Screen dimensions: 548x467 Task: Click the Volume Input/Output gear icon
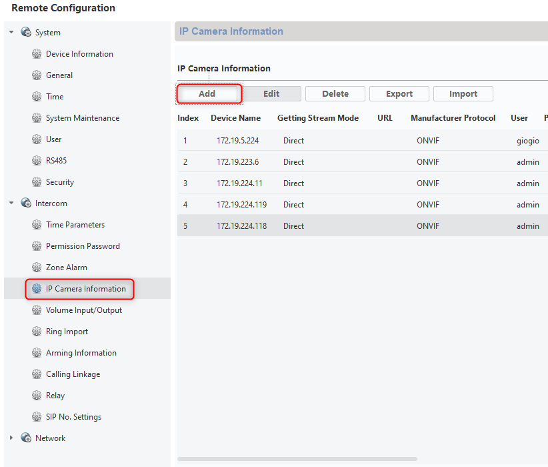point(37,310)
